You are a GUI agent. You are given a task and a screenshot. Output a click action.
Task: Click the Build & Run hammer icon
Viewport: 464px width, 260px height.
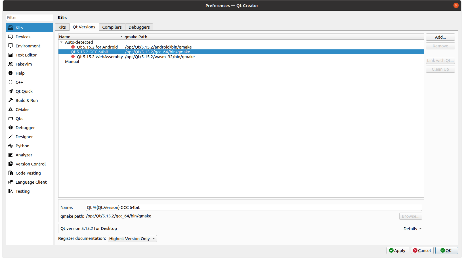click(x=11, y=100)
